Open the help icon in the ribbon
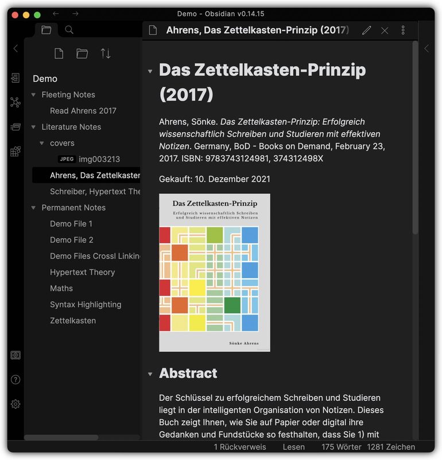The image size is (442, 460). pyautogui.click(x=15, y=379)
